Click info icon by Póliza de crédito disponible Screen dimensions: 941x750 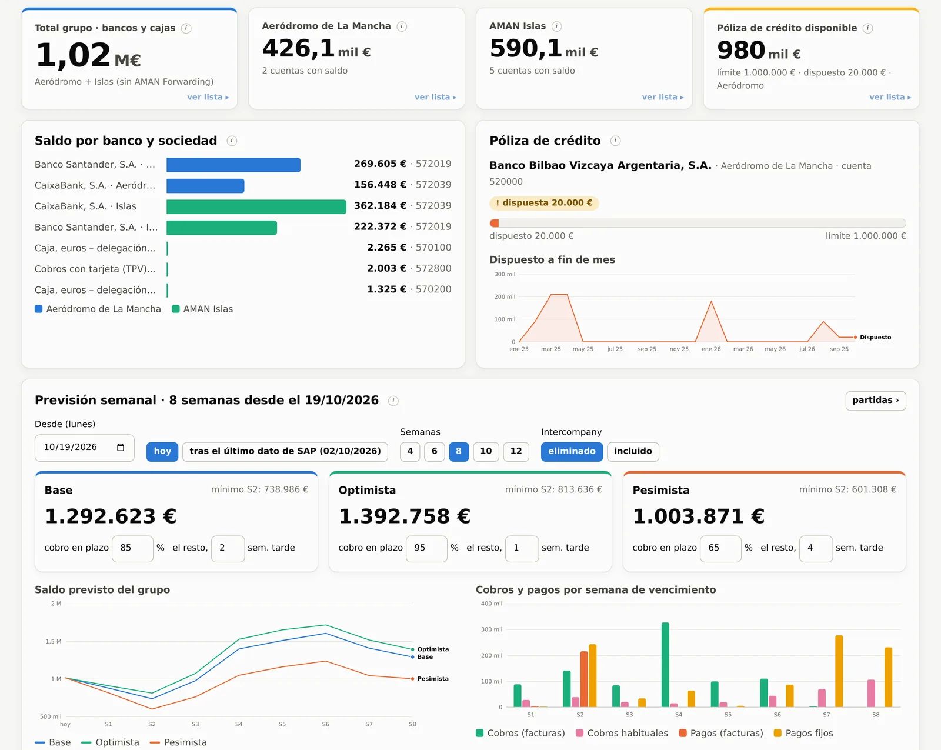[867, 28]
